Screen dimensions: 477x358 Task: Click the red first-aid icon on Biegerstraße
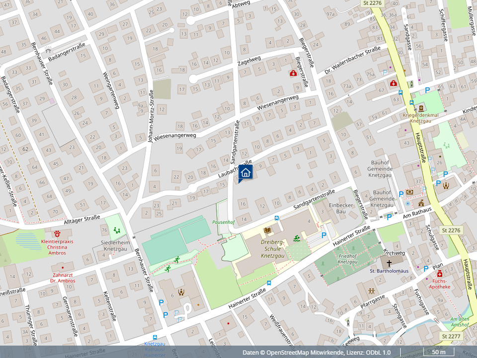[x=293, y=74]
